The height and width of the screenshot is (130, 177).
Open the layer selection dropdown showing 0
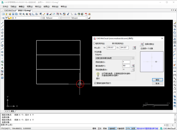click(23, 18)
